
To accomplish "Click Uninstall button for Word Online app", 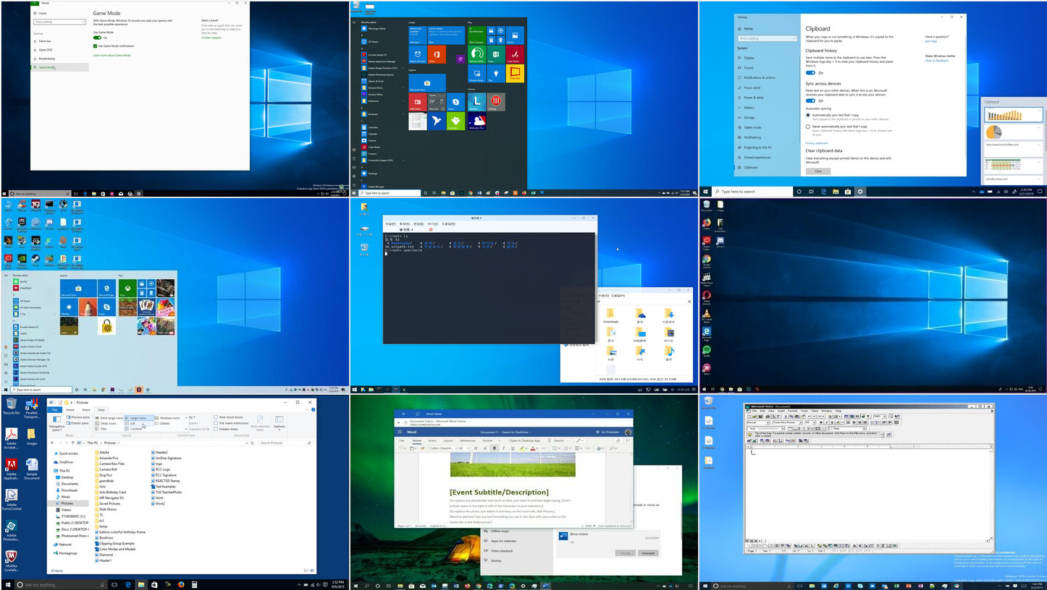I will pos(647,553).
